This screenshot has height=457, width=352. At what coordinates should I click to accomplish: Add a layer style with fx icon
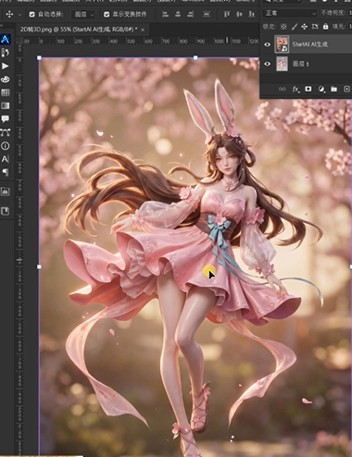pyautogui.click(x=295, y=89)
